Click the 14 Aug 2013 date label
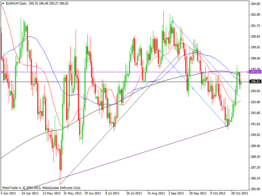 click(155, 193)
